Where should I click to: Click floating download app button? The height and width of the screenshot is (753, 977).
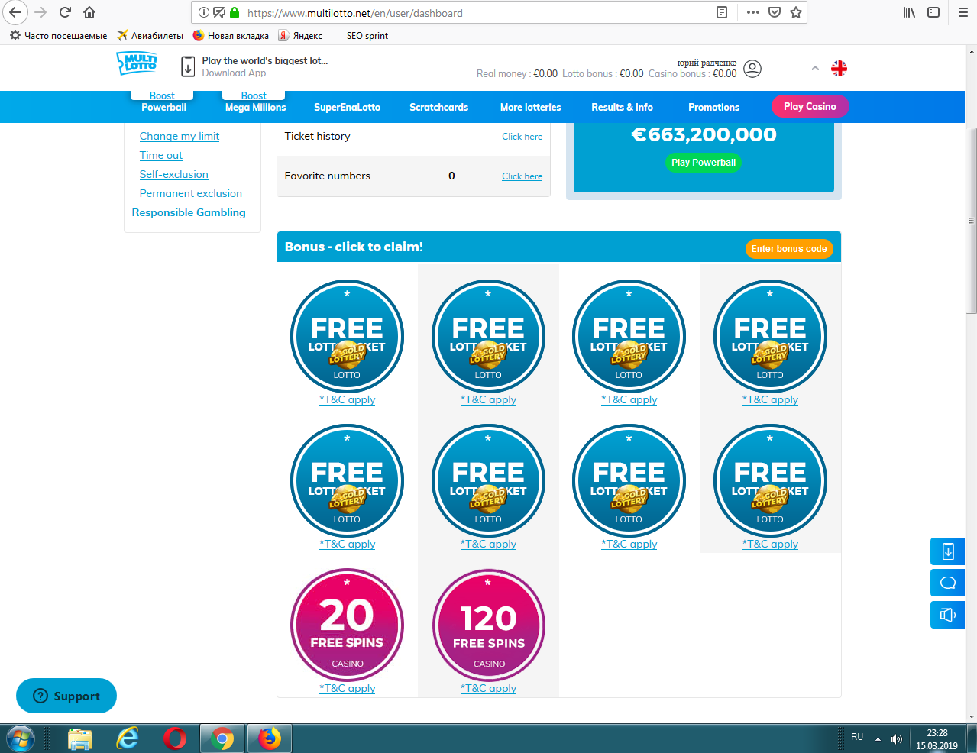coord(948,551)
